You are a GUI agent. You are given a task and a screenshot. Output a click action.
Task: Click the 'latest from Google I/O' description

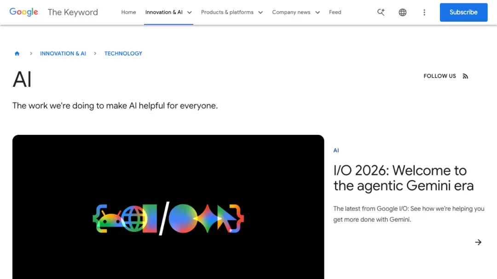(409, 214)
